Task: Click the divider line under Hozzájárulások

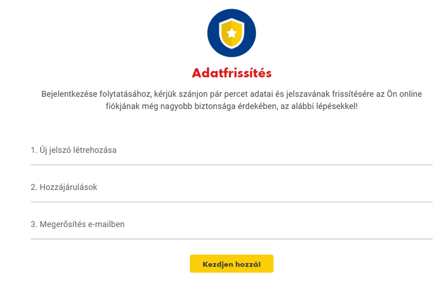Action: tap(232, 201)
